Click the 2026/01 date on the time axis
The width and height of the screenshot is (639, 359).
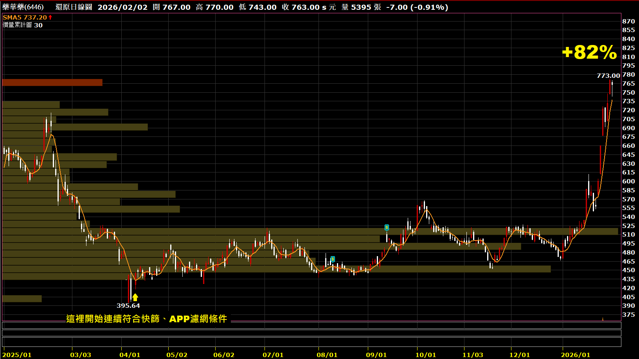click(575, 355)
